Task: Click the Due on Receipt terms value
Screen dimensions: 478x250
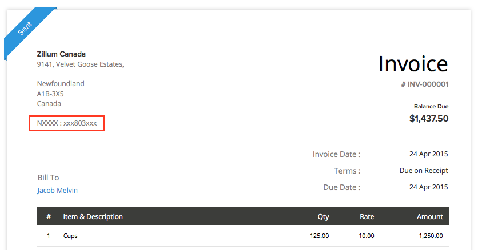Action: (424, 171)
